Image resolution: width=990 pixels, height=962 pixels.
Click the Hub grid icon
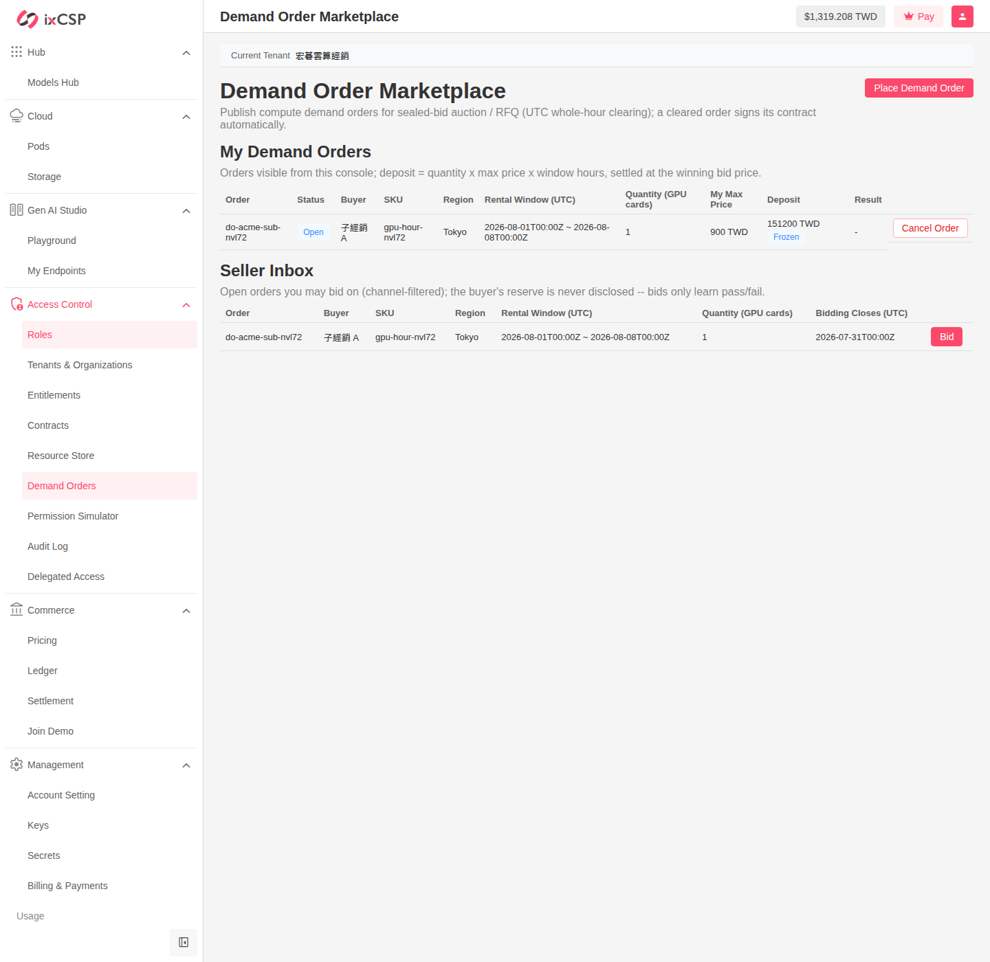[16, 52]
